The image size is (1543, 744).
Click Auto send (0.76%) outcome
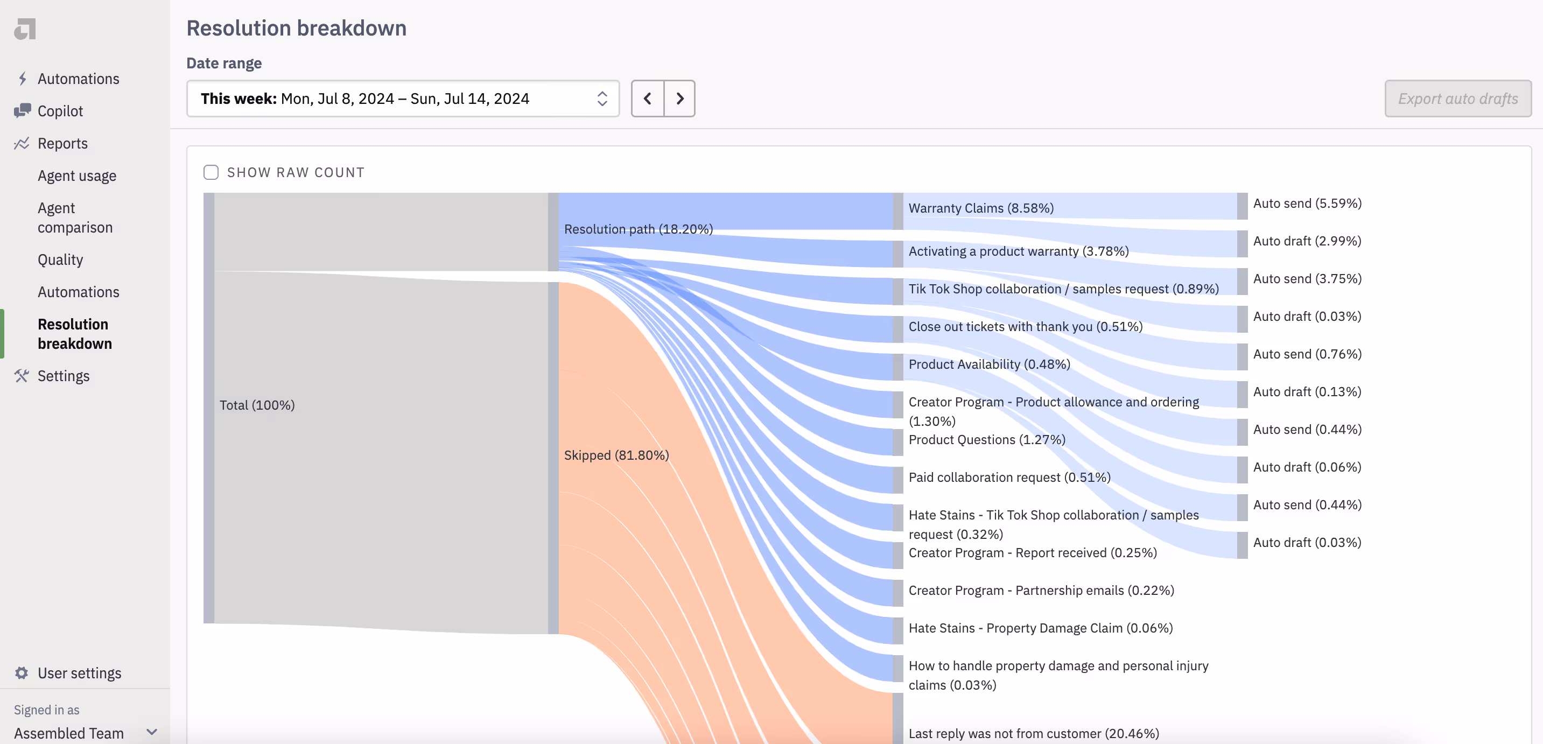click(x=1307, y=354)
